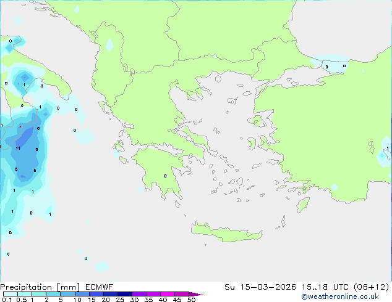Click the legend label '0.5'
The height and width of the screenshot is (302, 392).
(22, 300)
